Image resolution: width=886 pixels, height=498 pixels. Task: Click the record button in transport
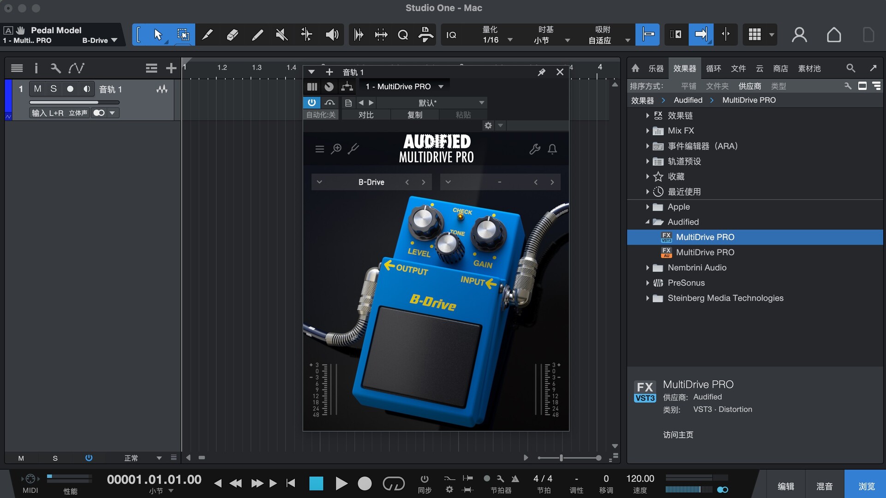pos(365,483)
